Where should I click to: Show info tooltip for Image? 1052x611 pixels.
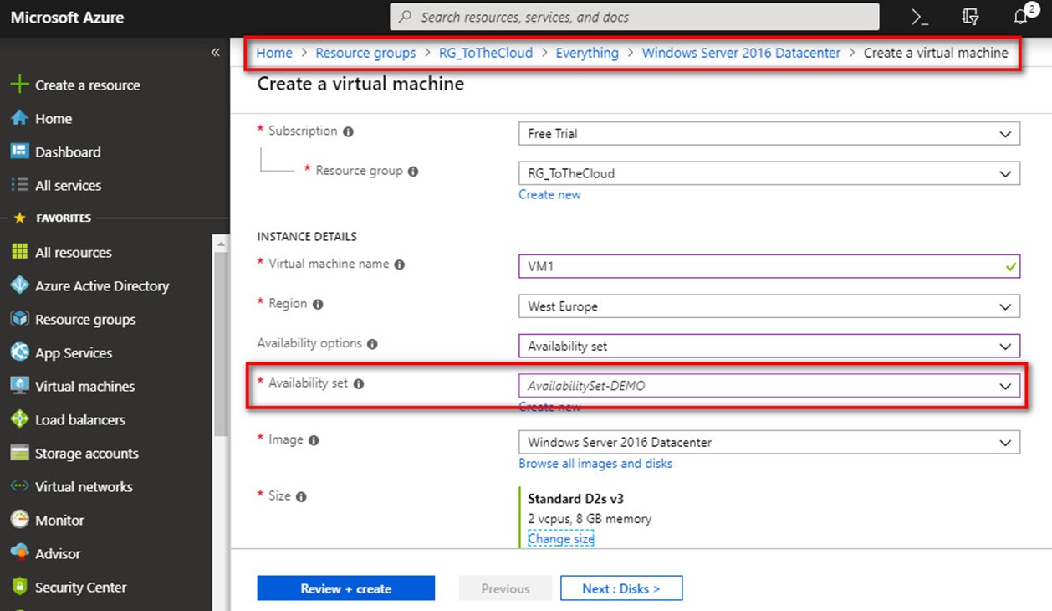pos(314,440)
